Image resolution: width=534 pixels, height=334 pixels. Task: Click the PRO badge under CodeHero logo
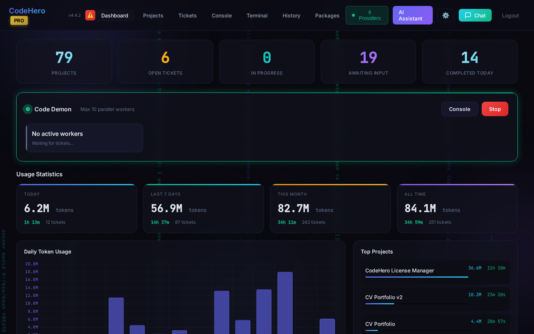(x=19, y=21)
